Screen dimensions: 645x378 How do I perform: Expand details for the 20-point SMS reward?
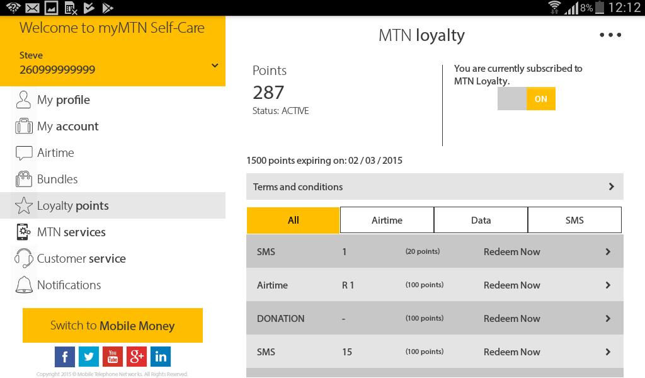[608, 251]
